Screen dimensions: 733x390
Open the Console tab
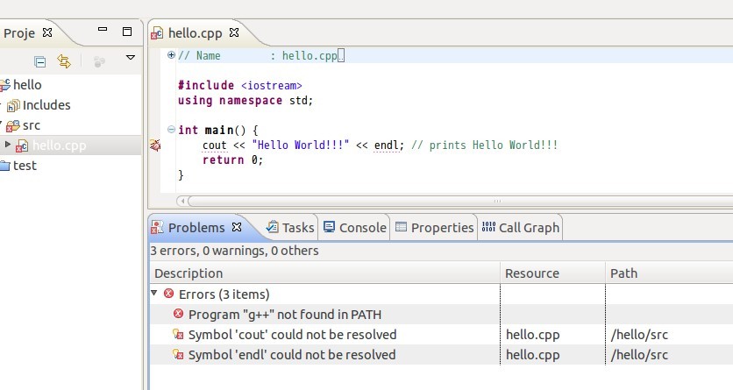coord(355,228)
